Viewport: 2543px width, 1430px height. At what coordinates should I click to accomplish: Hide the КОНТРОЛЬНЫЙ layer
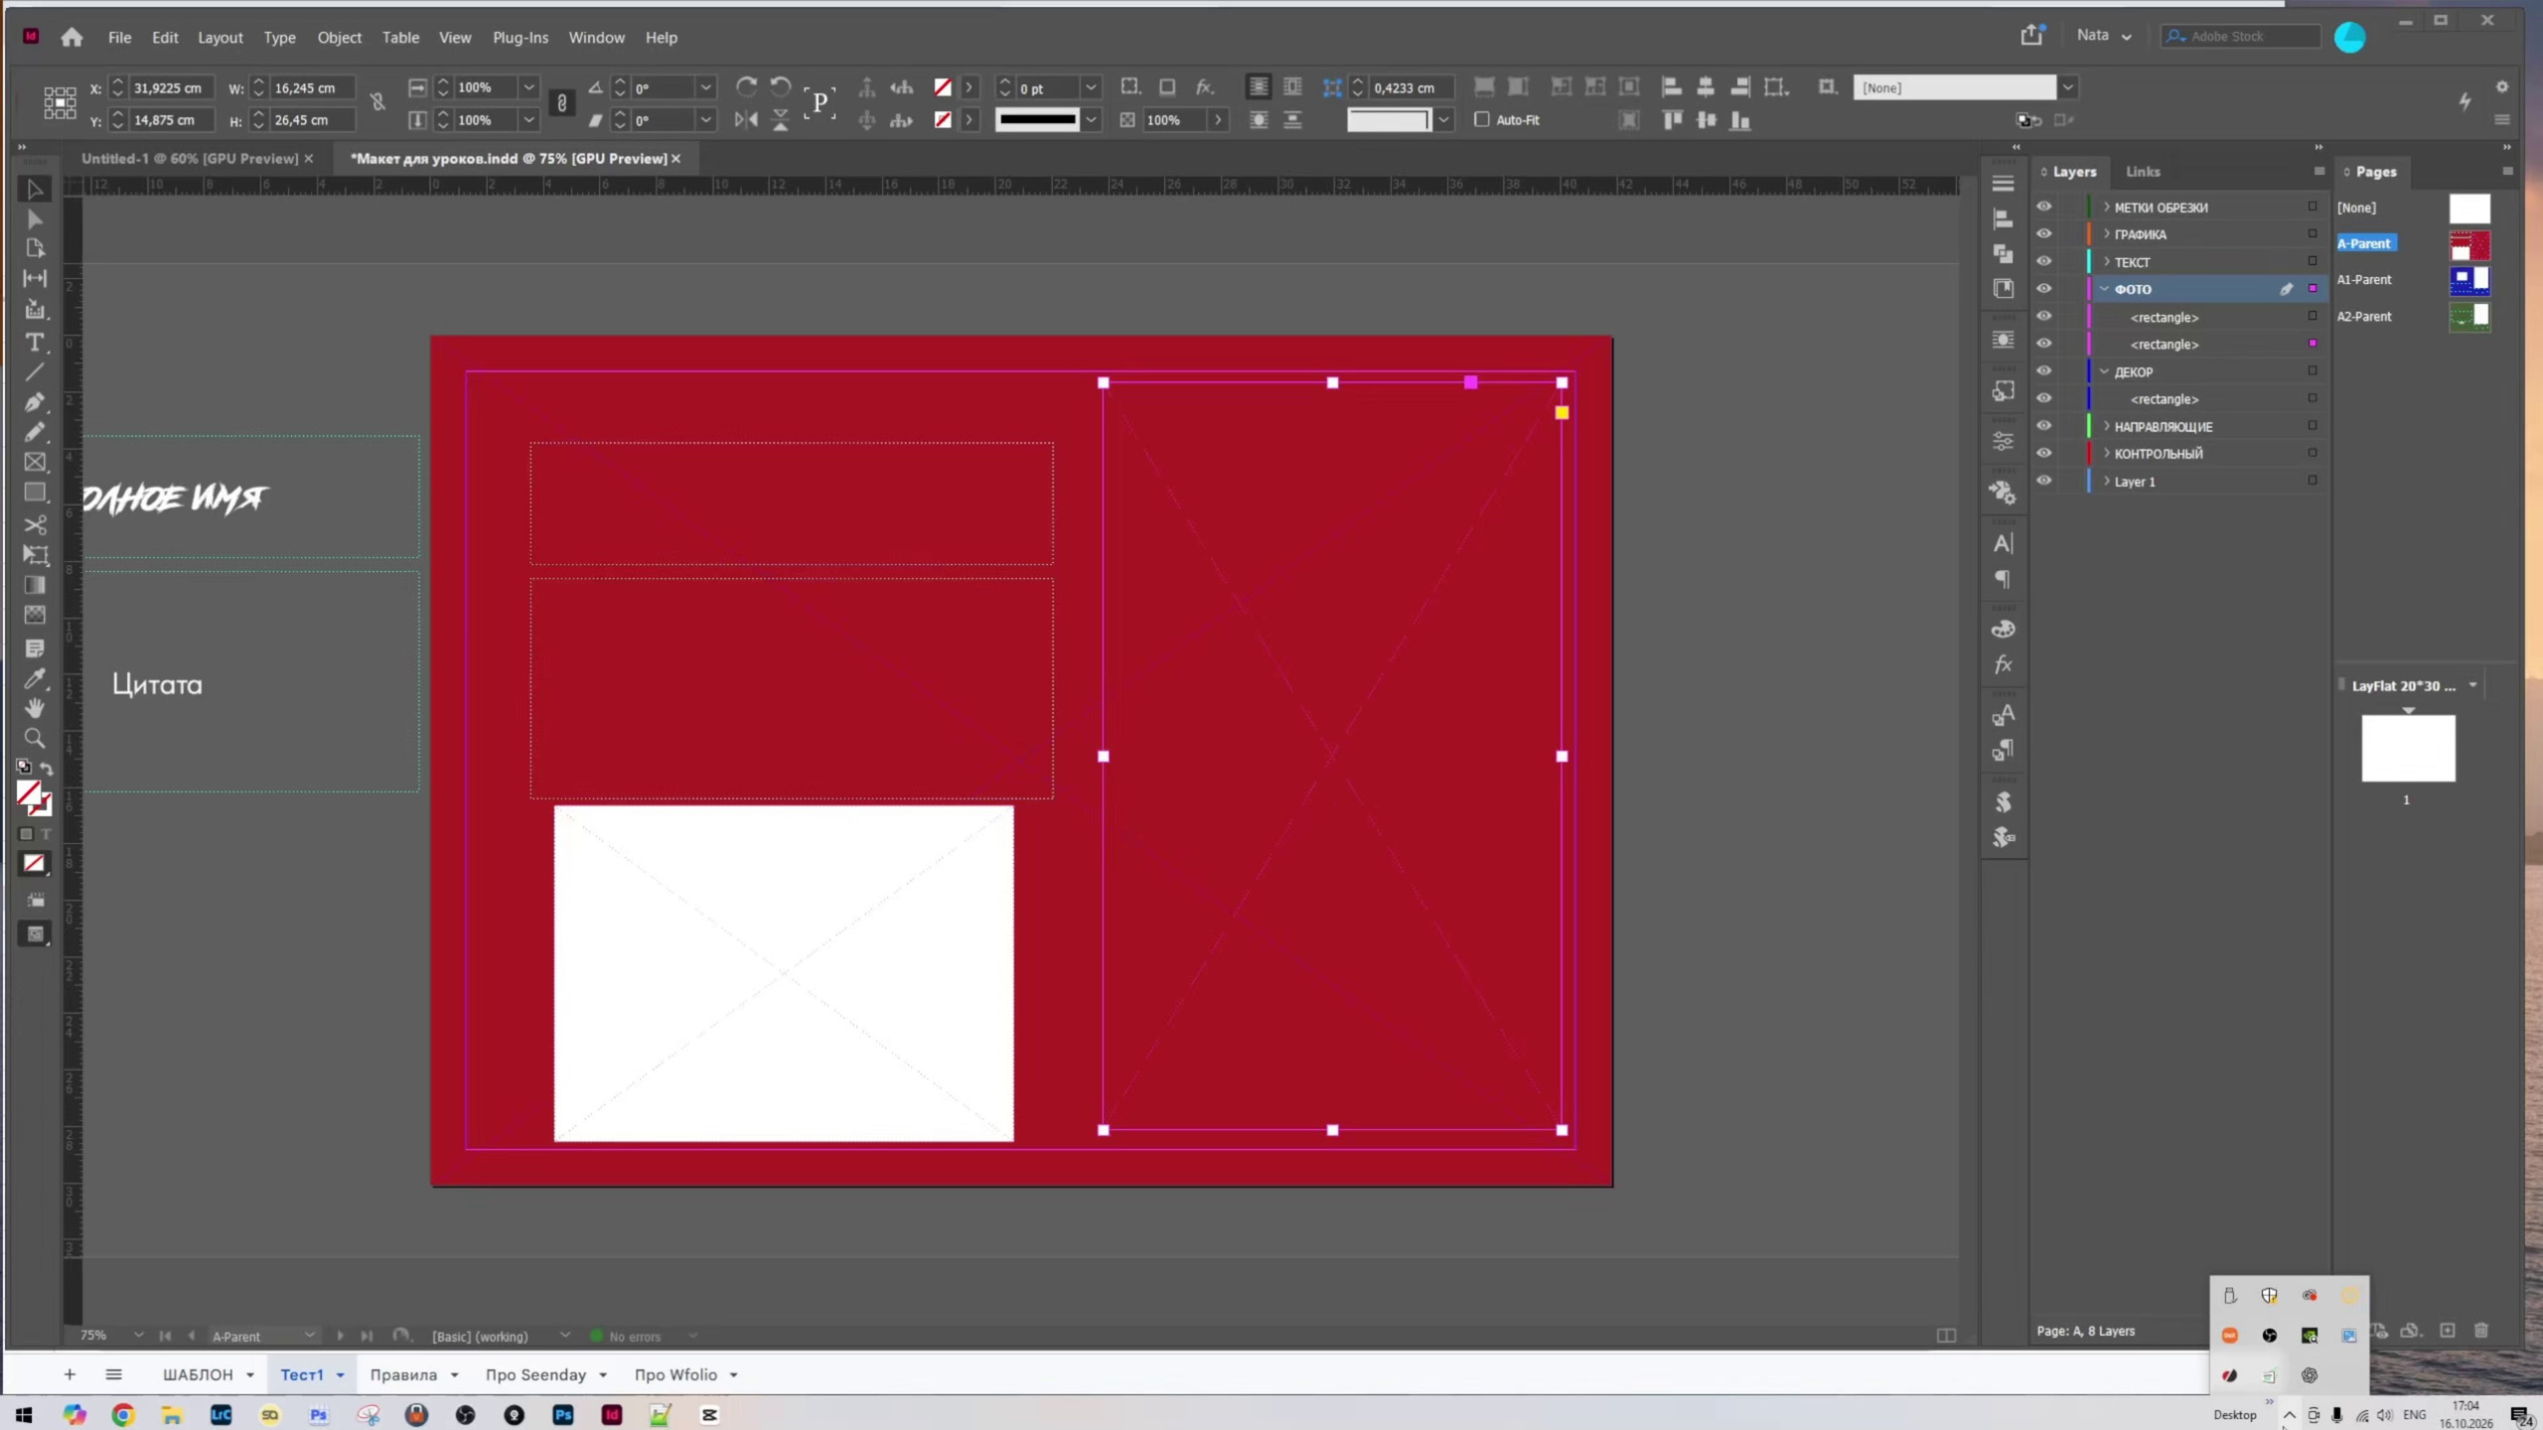tap(2043, 453)
